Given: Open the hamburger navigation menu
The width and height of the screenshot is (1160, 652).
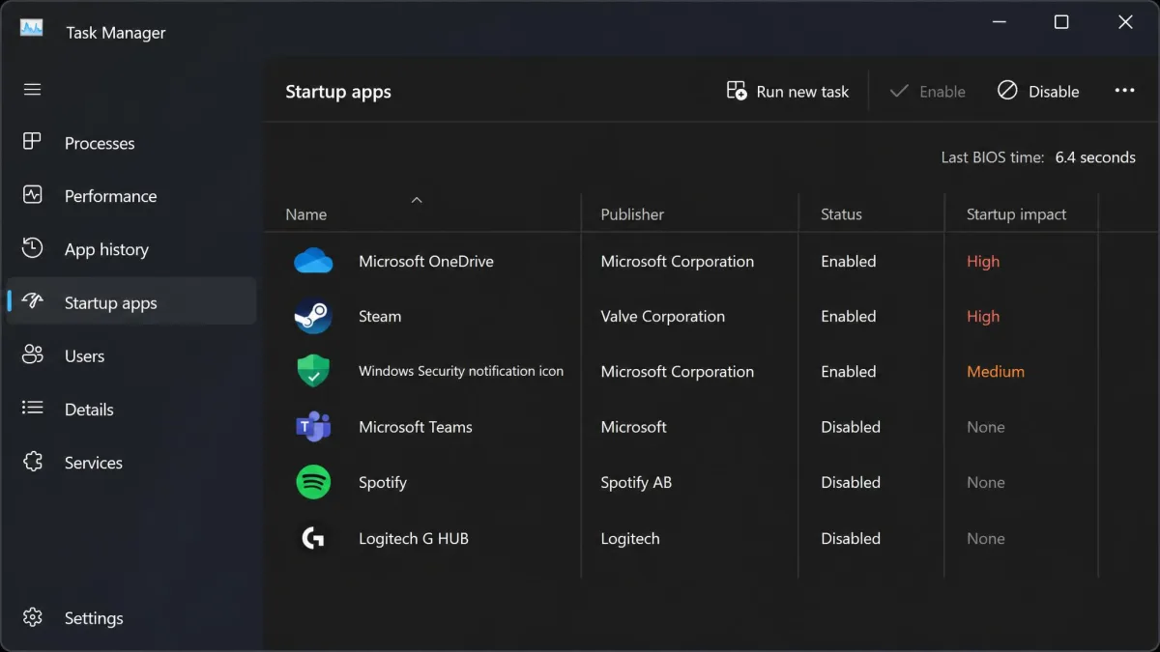Looking at the screenshot, I should pos(32,89).
